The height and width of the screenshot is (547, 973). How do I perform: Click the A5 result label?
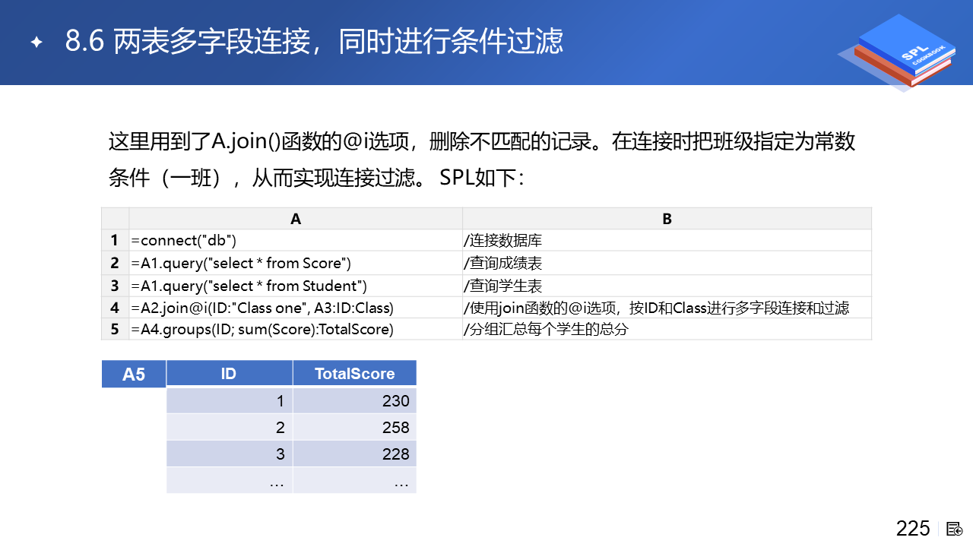coord(134,374)
